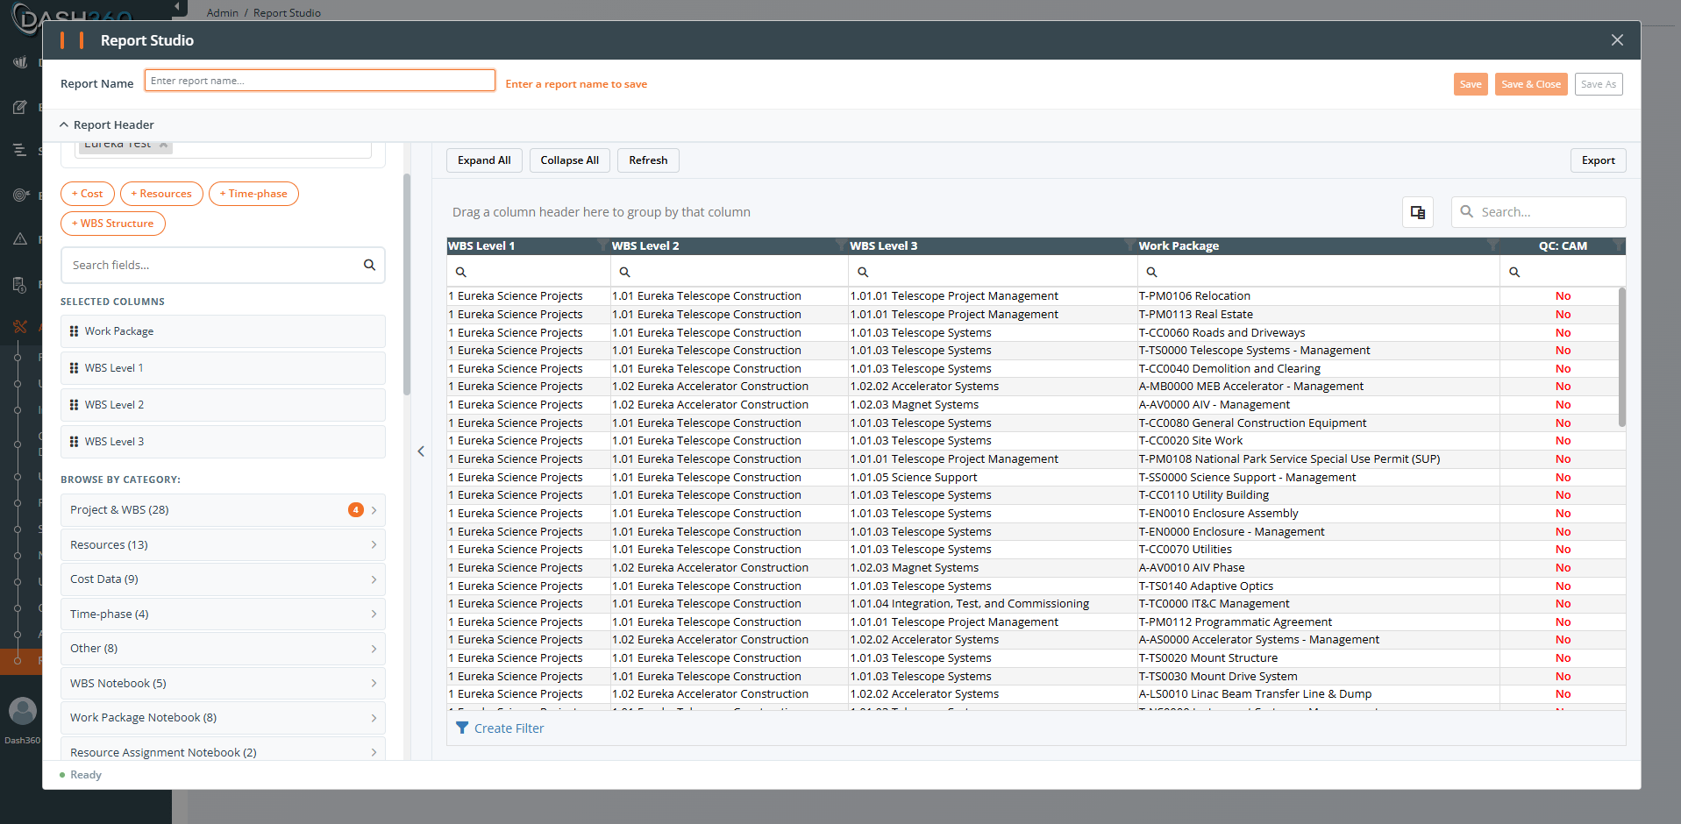This screenshot has width=1681, height=824.
Task: Expand Cost Data (9) category
Action: pyautogui.click(x=223, y=579)
